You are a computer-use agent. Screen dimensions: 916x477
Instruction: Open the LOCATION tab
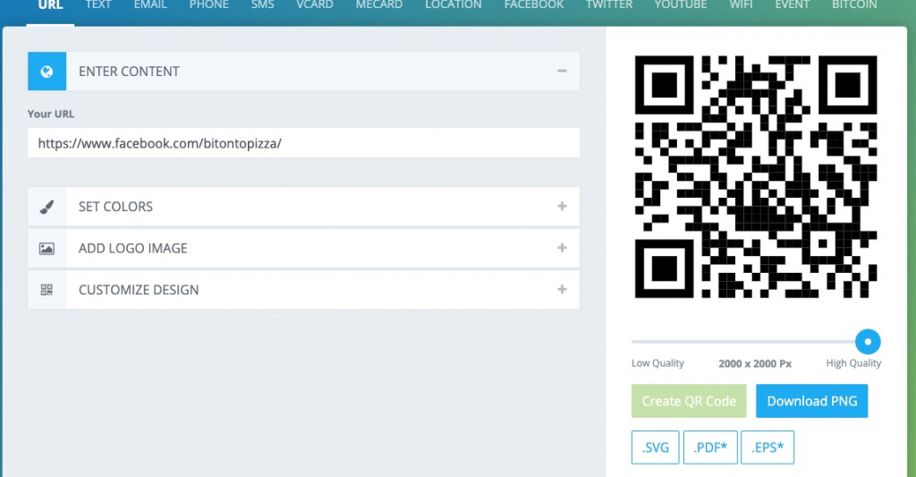453,5
